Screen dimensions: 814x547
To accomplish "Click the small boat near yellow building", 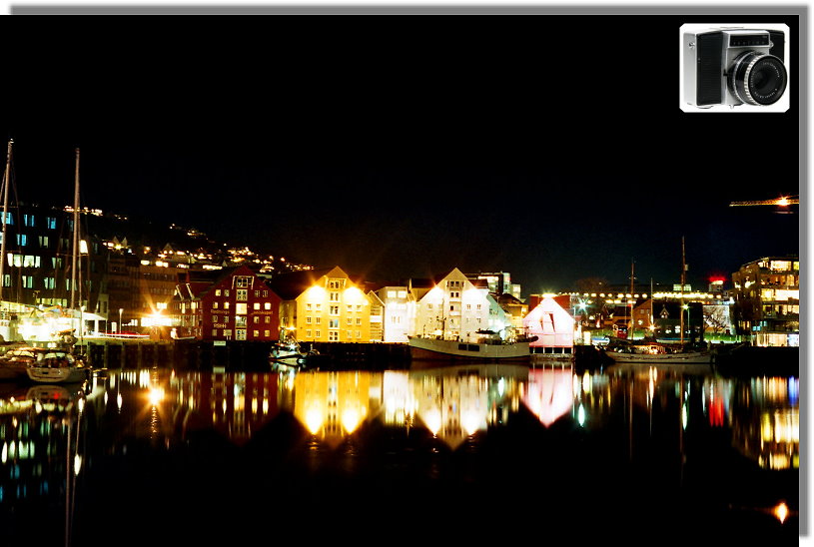I will pyautogui.click(x=287, y=351).
